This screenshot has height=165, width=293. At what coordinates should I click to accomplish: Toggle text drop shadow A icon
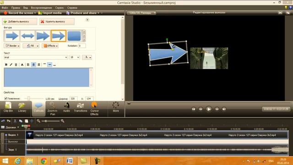click(22, 65)
